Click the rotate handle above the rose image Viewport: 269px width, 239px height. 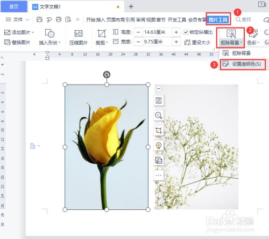[x=107, y=75]
